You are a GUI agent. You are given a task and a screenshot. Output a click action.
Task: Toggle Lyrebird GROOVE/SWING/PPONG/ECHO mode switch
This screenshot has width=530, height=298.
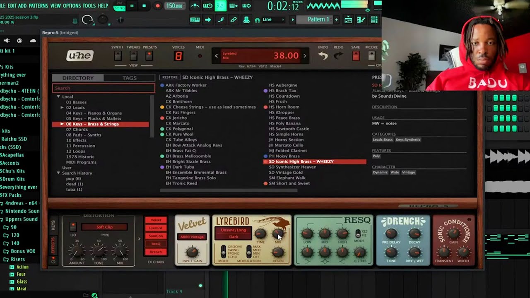point(224,251)
